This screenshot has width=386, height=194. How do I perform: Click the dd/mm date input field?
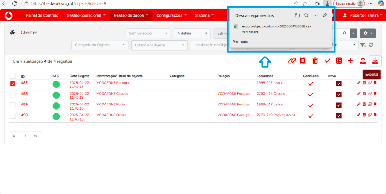222,33
